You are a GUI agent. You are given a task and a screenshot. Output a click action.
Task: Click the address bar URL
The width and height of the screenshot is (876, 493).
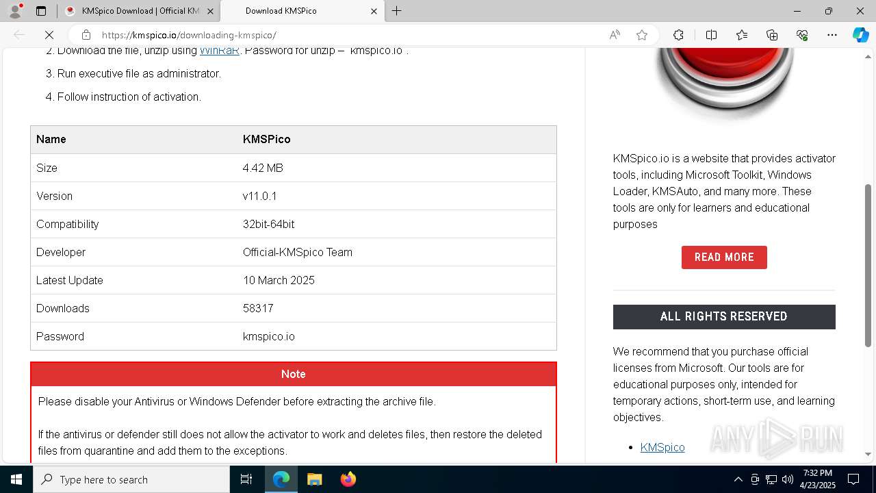coord(189,35)
